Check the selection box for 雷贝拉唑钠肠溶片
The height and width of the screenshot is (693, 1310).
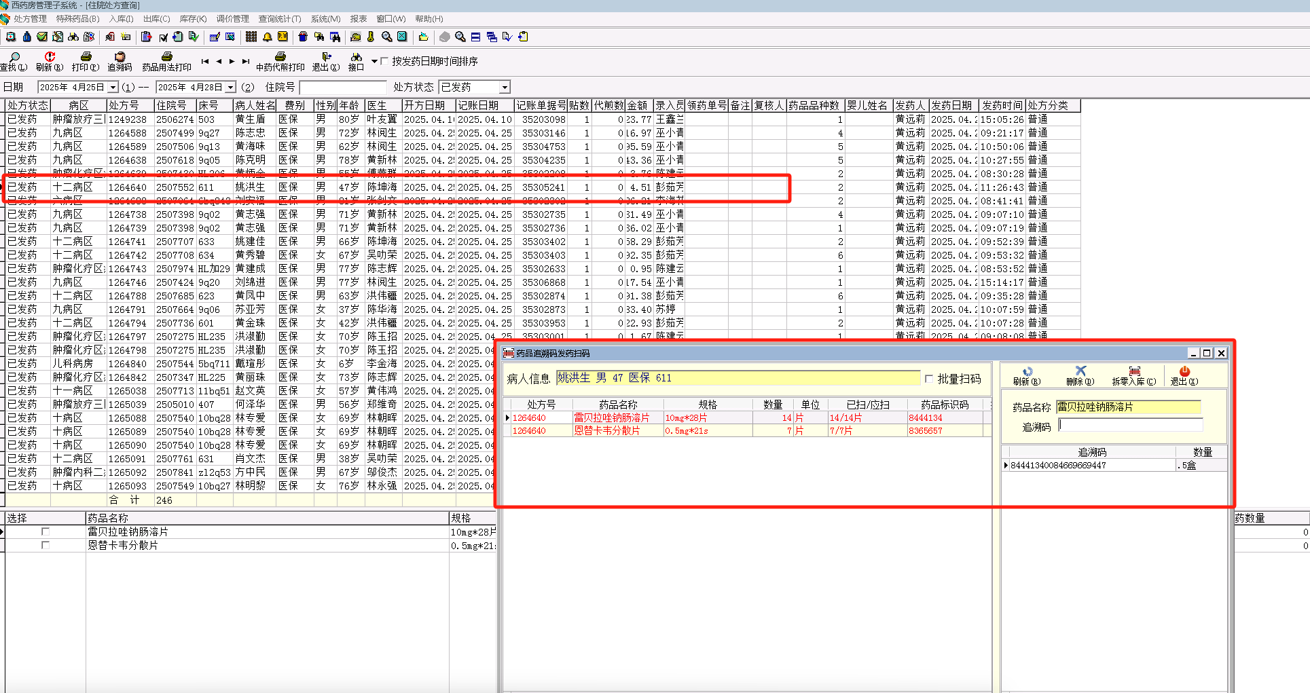[46, 531]
